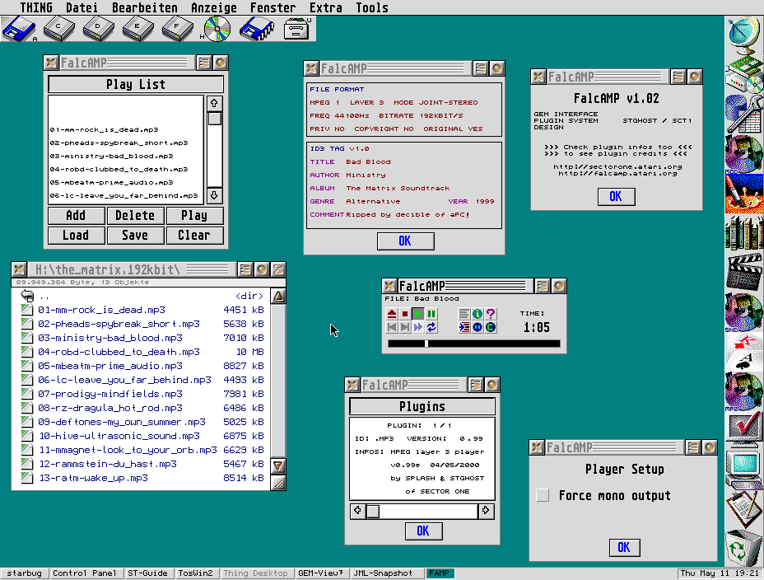This screenshot has width=764, height=580.
Task: Open Control Panel from the taskbar
Action: coord(85,573)
